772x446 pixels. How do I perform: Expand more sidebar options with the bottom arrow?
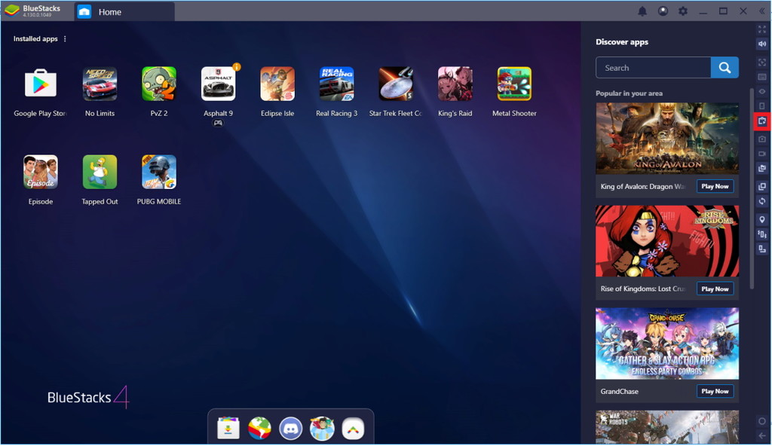[761, 435]
